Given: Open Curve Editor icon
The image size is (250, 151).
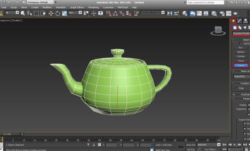Looking at the screenshot, I should 199,13.
